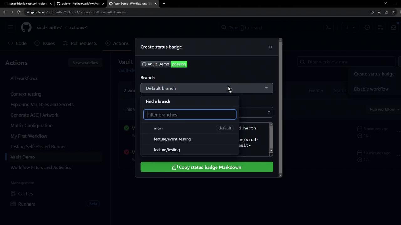Switch to the Pull requests tab

(x=80, y=43)
